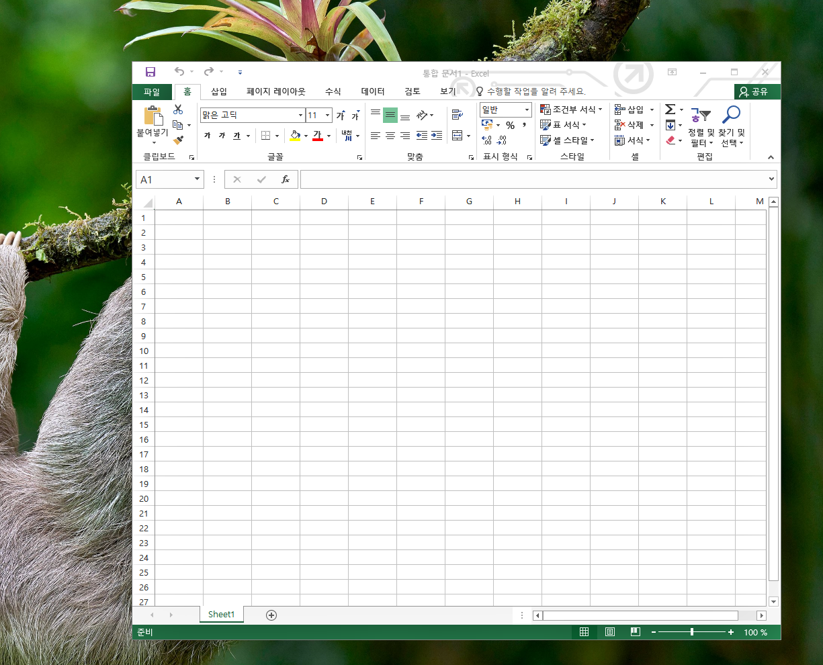Switch to the 페이지 레이아웃 tab

click(275, 91)
